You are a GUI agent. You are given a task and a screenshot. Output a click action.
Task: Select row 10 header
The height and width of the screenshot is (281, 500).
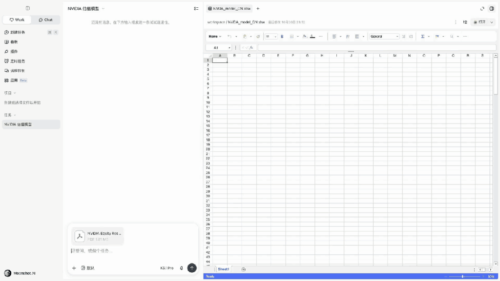point(208,102)
